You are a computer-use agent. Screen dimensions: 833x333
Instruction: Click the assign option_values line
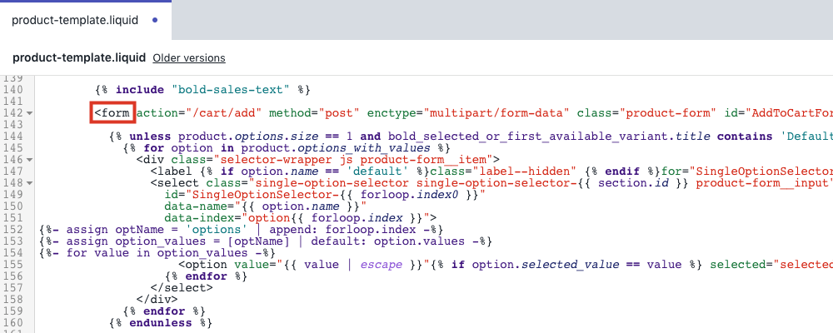(266, 241)
